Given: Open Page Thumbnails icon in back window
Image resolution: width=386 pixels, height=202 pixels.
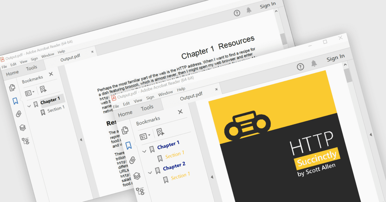Looking at the screenshot, I should [x=12, y=88].
